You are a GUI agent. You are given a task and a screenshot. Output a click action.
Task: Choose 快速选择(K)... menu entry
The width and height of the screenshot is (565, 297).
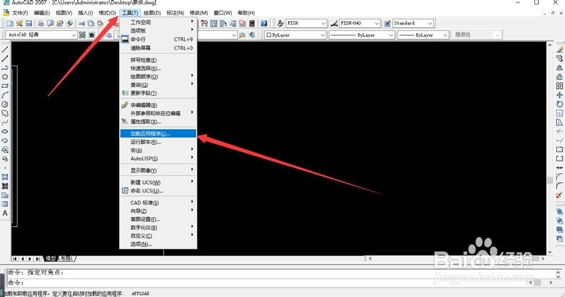[158, 68]
